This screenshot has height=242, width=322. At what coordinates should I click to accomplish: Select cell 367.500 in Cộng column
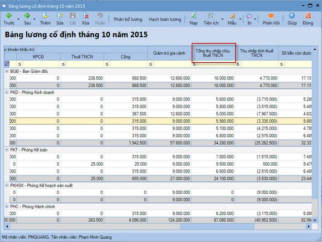[125, 114]
